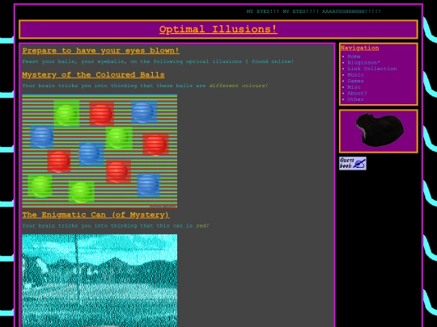Open the About? page link
This screenshot has width=437, height=327.
(x=357, y=93)
